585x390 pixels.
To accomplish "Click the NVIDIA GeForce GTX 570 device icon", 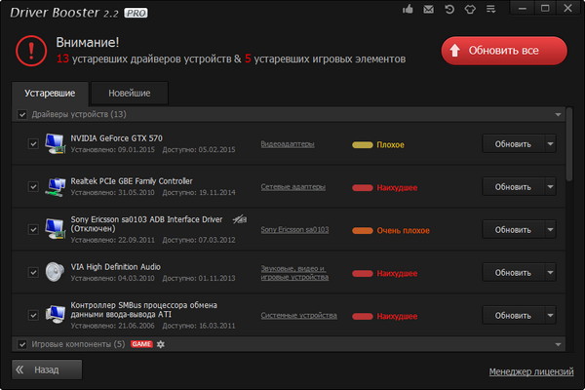I will [56, 143].
